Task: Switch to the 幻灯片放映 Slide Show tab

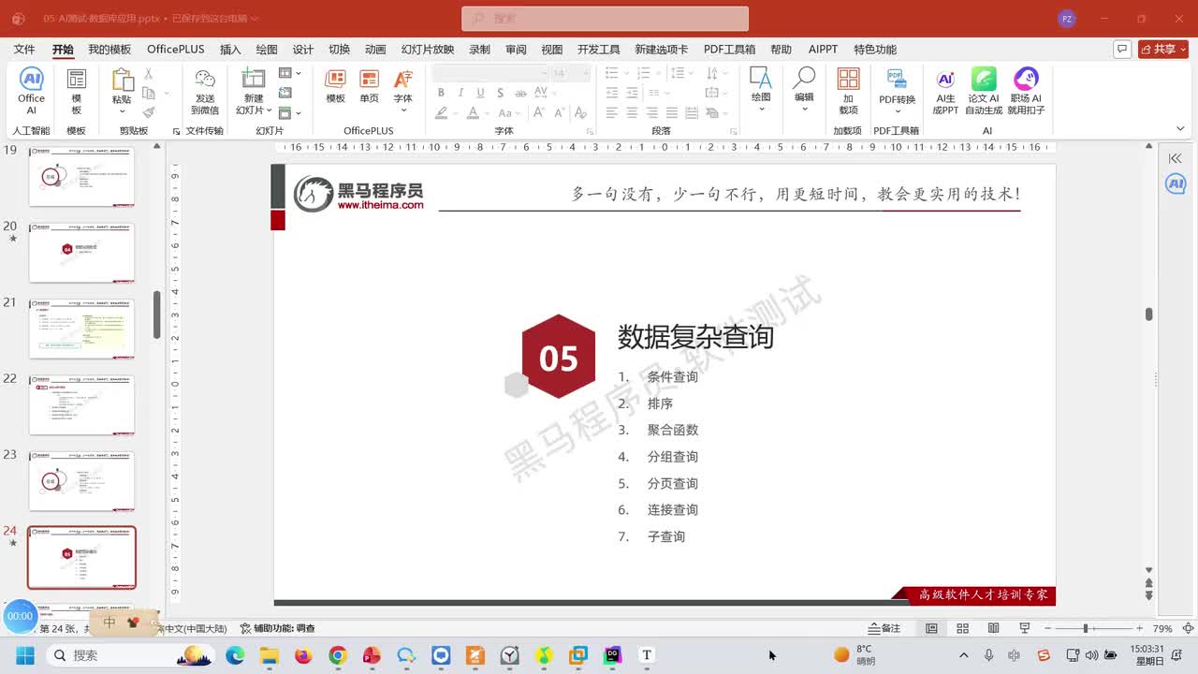Action: [x=428, y=50]
